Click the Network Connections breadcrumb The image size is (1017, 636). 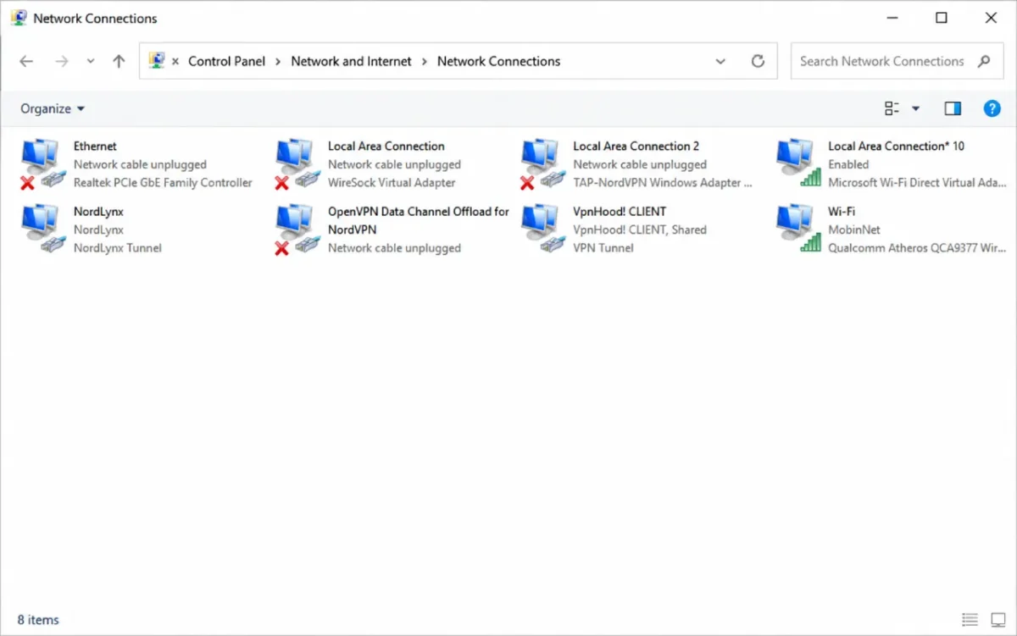tap(498, 61)
